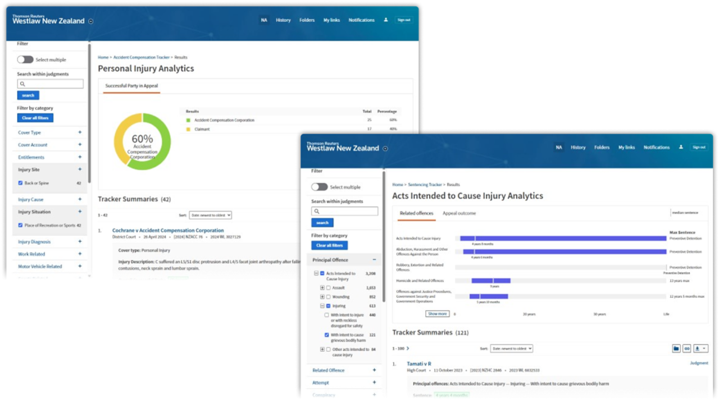
Task: Collapse the Injuring tree node
Action: pyautogui.click(x=322, y=306)
